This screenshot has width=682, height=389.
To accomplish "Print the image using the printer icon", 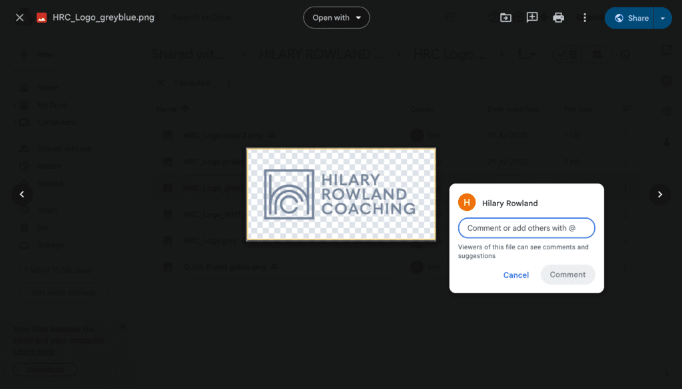I will click(559, 18).
